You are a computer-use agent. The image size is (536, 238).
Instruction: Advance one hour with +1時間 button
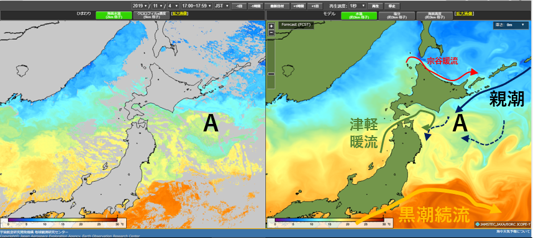tap(298, 6)
